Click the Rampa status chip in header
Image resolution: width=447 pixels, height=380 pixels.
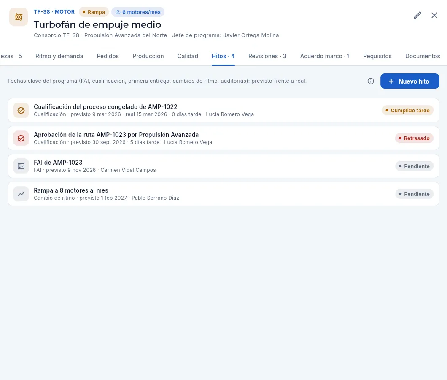[94, 12]
